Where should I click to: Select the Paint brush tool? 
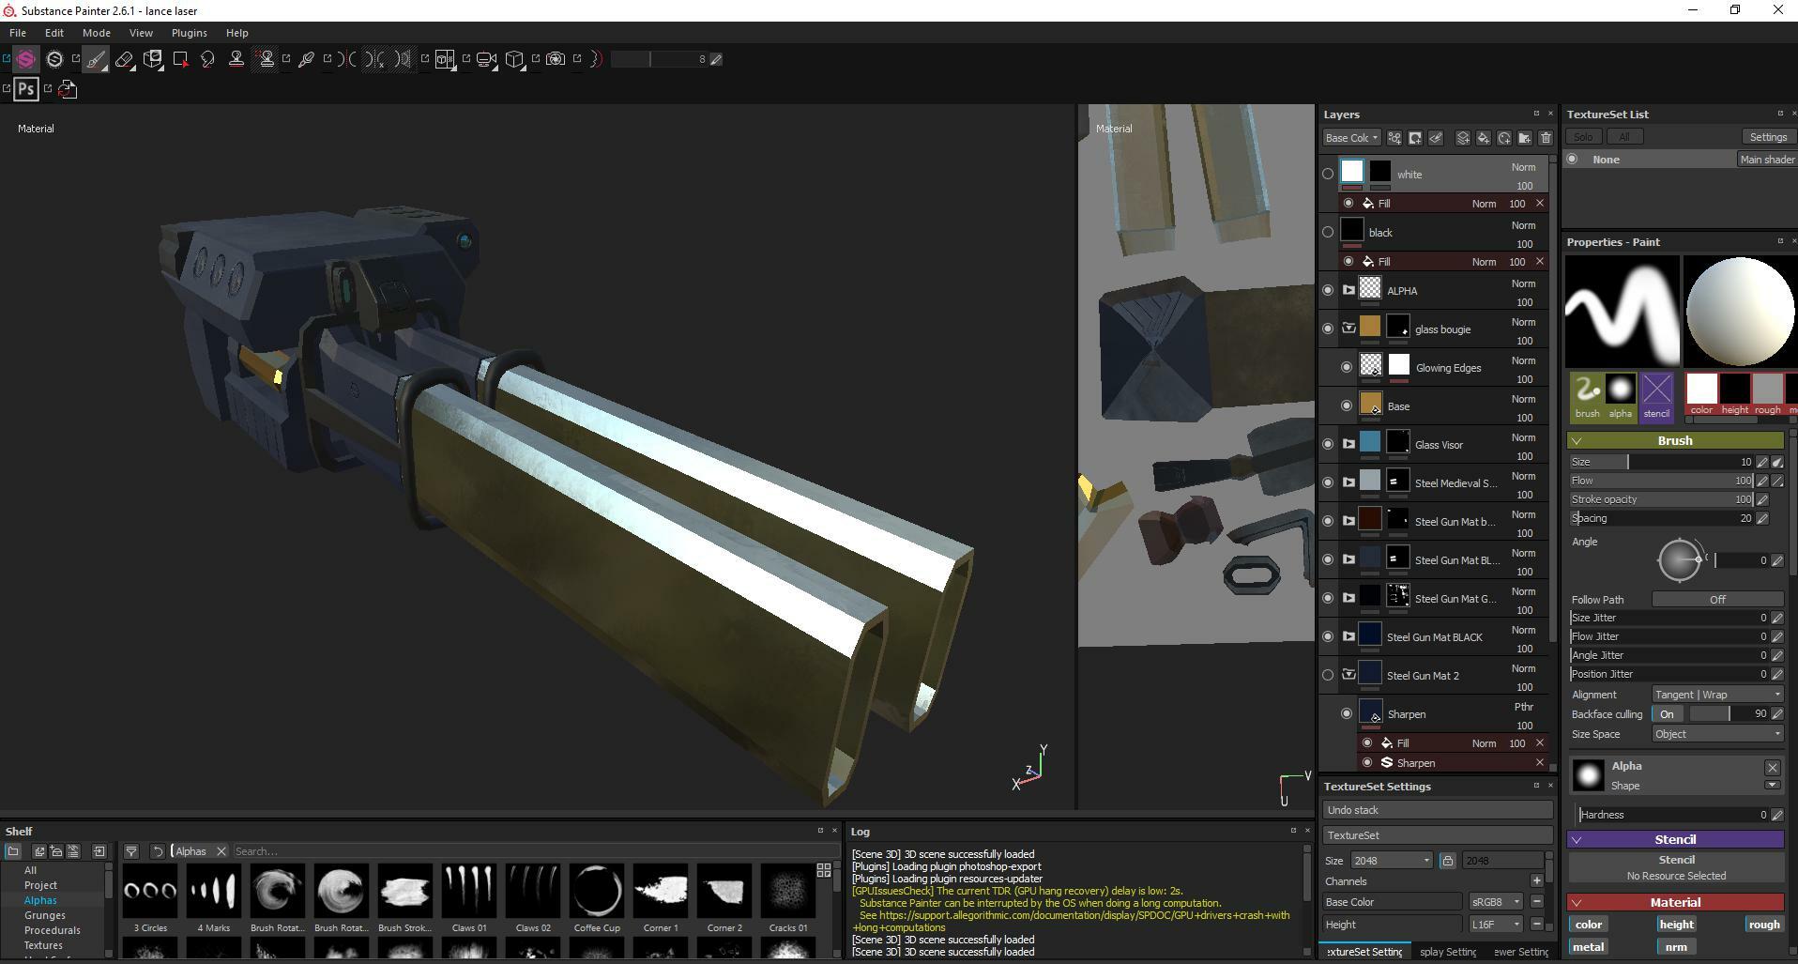click(x=96, y=59)
